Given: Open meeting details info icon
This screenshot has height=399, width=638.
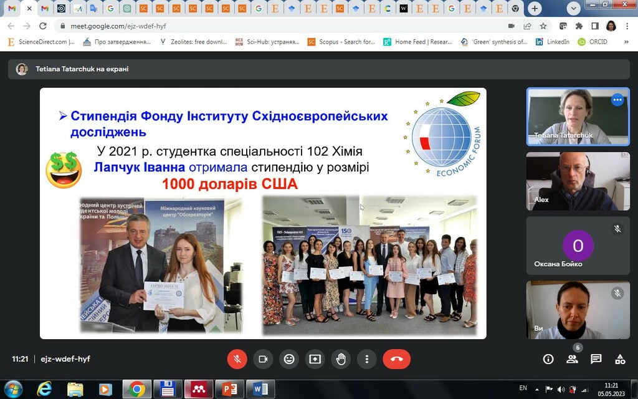Looking at the screenshot, I should (x=548, y=359).
